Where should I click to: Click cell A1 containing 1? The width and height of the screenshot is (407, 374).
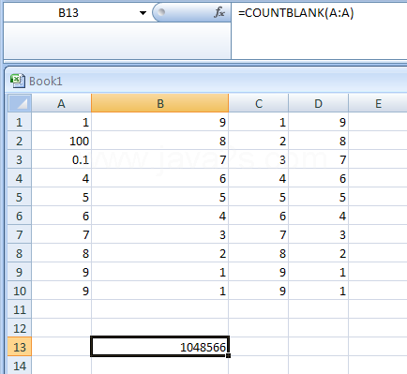62,122
